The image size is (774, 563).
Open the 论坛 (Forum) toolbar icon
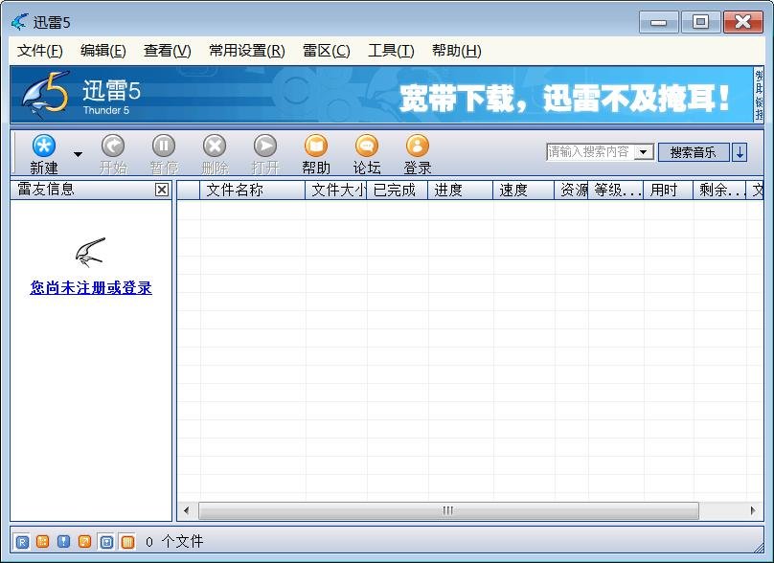(x=367, y=146)
